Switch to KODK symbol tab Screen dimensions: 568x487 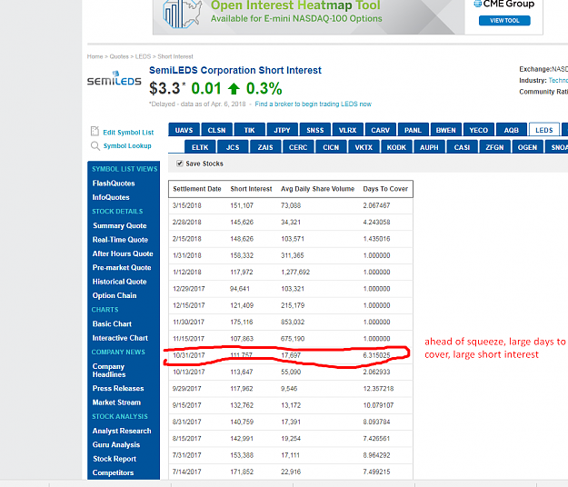pyautogui.click(x=396, y=147)
